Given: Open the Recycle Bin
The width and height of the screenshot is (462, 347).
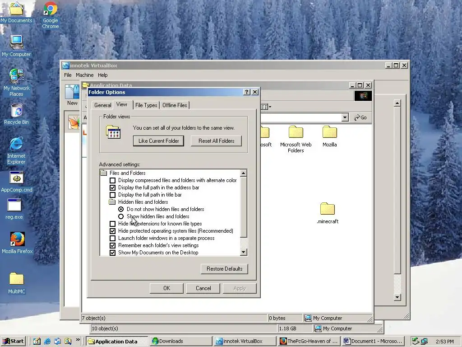Looking at the screenshot, I should click(17, 114).
